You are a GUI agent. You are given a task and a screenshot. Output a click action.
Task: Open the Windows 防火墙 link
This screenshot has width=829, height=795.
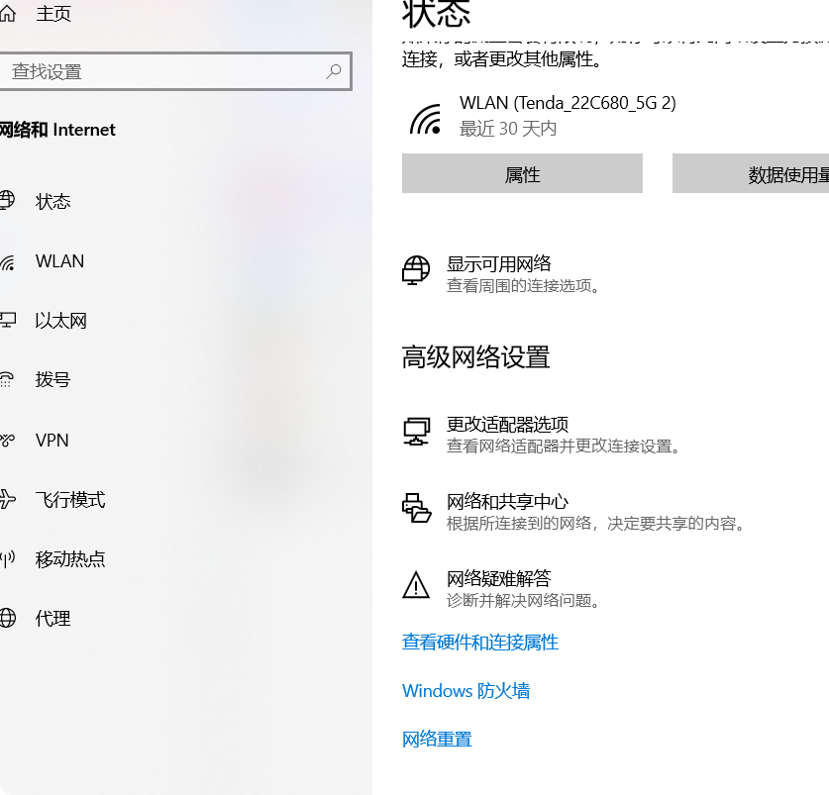(466, 691)
